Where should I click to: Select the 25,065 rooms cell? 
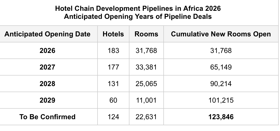pyautogui.click(x=146, y=84)
